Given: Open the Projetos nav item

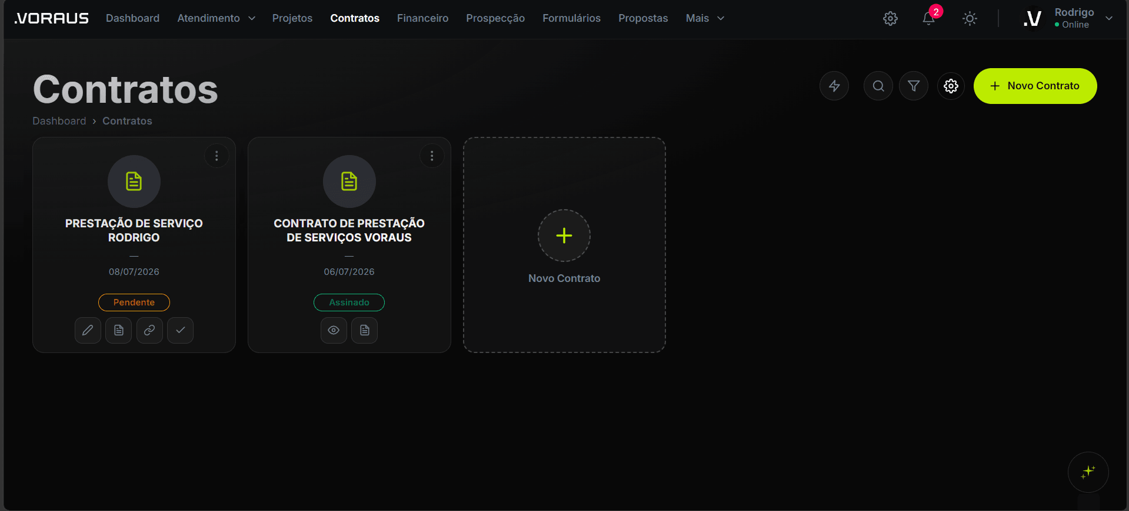Looking at the screenshot, I should tap(292, 18).
